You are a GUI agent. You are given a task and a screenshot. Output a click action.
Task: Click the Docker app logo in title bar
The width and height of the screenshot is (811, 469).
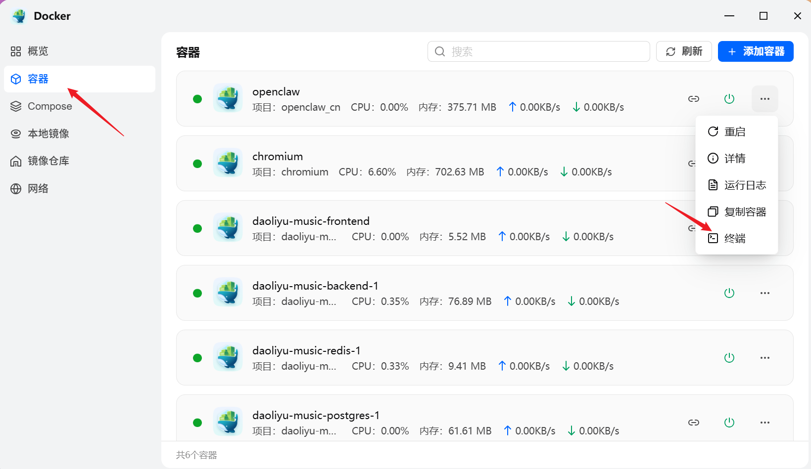pos(19,16)
